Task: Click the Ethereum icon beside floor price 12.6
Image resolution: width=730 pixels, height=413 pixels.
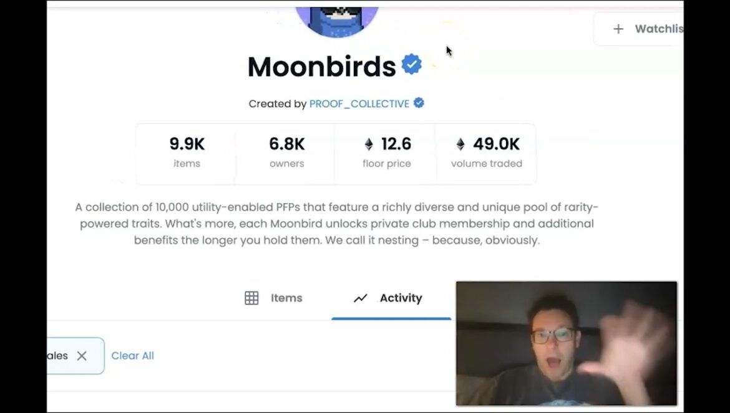Action: [369, 145]
